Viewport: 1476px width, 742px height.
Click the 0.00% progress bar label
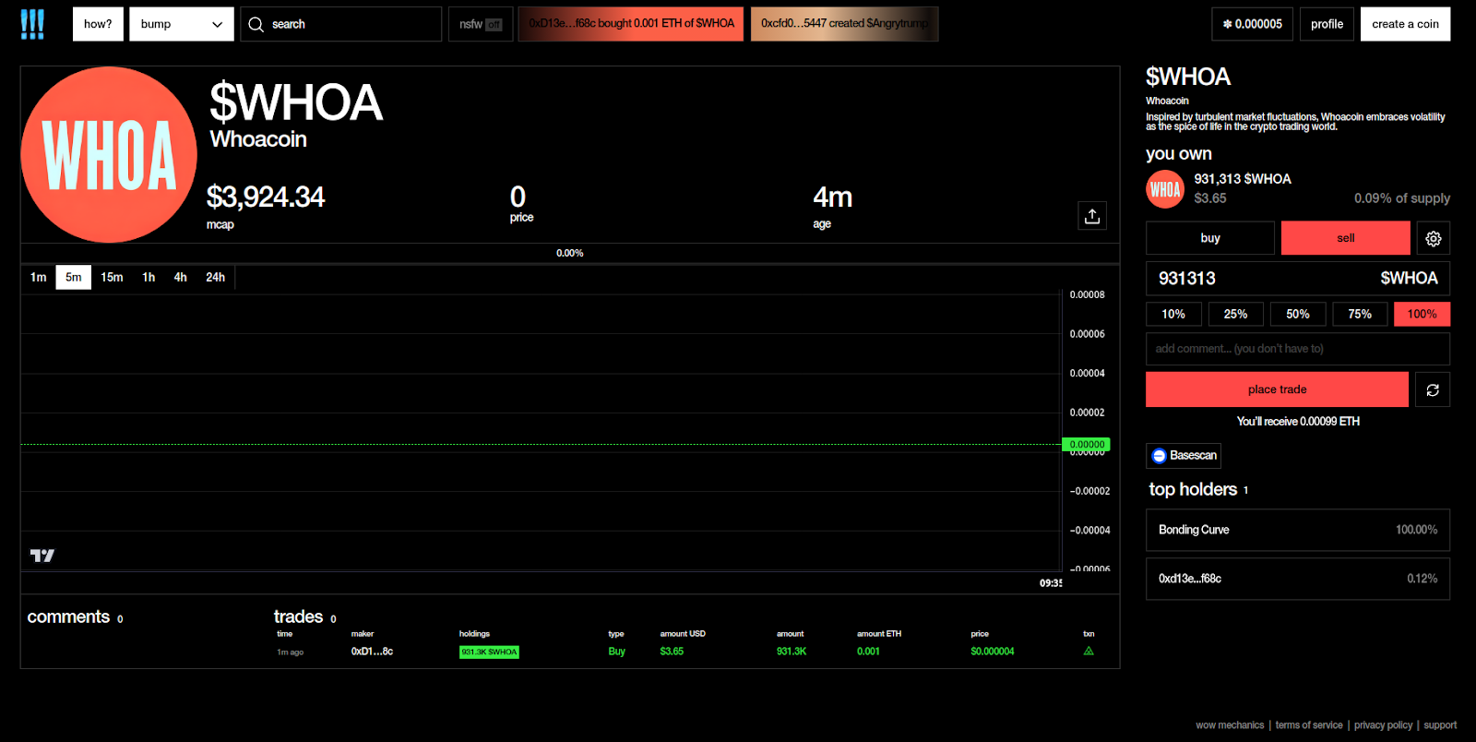(x=570, y=253)
